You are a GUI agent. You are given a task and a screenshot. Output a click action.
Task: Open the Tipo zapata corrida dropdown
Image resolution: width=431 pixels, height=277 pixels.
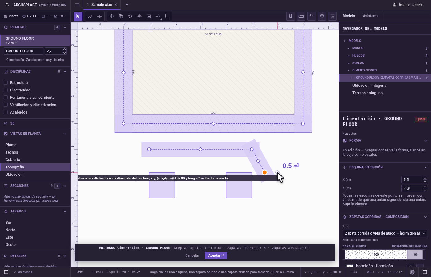[385, 233]
